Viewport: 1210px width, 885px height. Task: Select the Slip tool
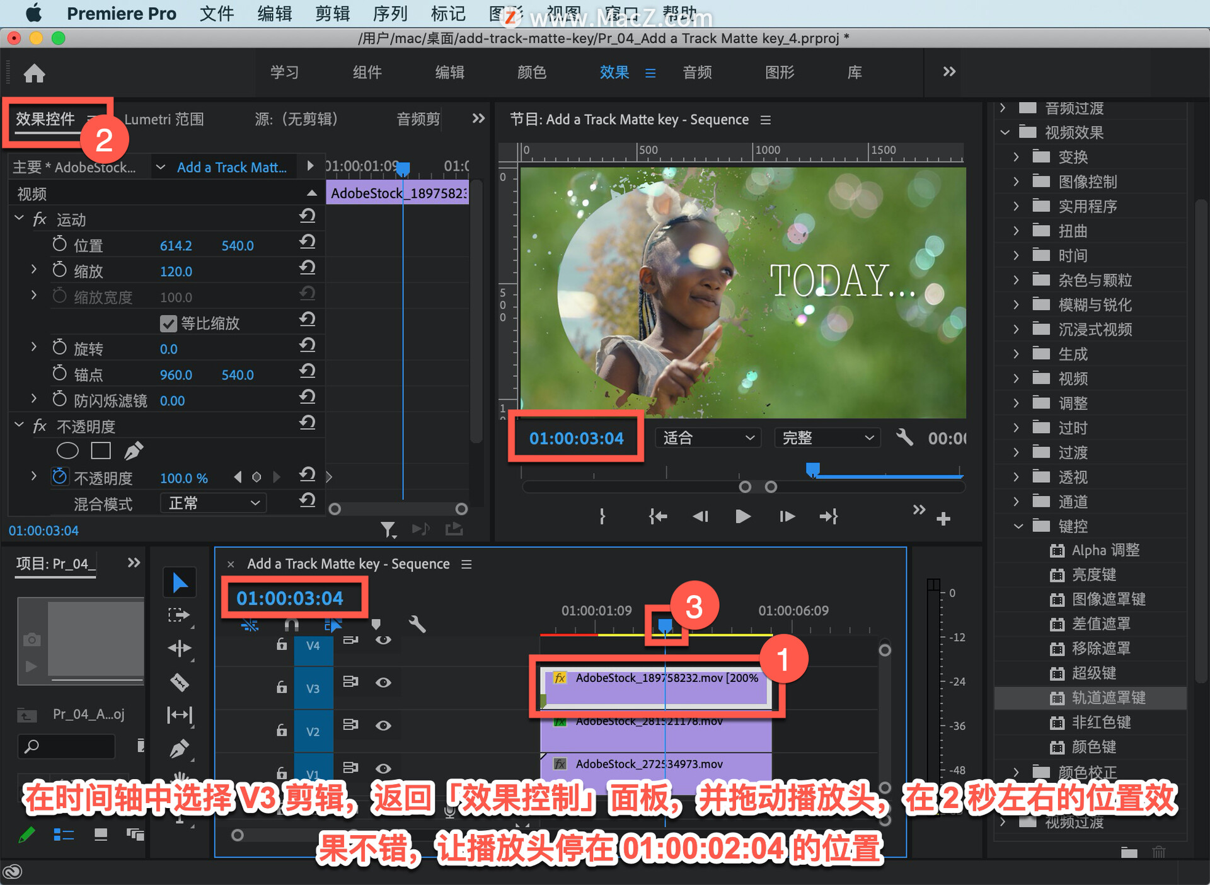tap(180, 715)
